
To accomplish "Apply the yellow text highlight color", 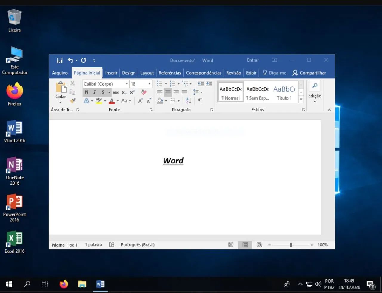I will (x=99, y=101).
